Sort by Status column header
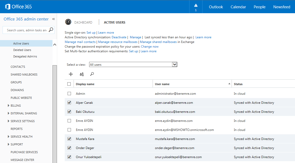The width and height of the screenshot is (295, 163). click(x=238, y=84)
